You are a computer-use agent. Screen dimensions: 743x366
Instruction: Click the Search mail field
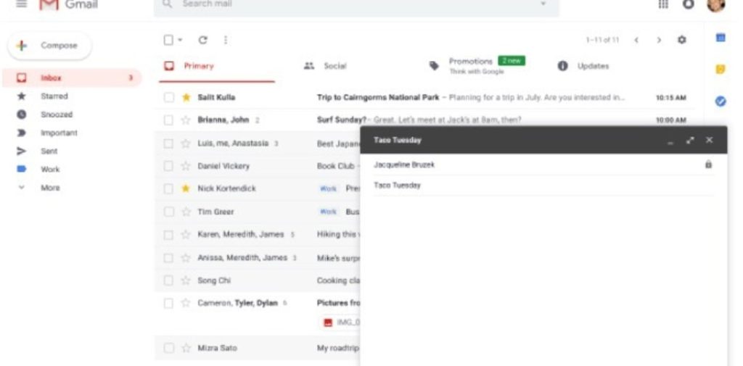(x=356, y=4)
